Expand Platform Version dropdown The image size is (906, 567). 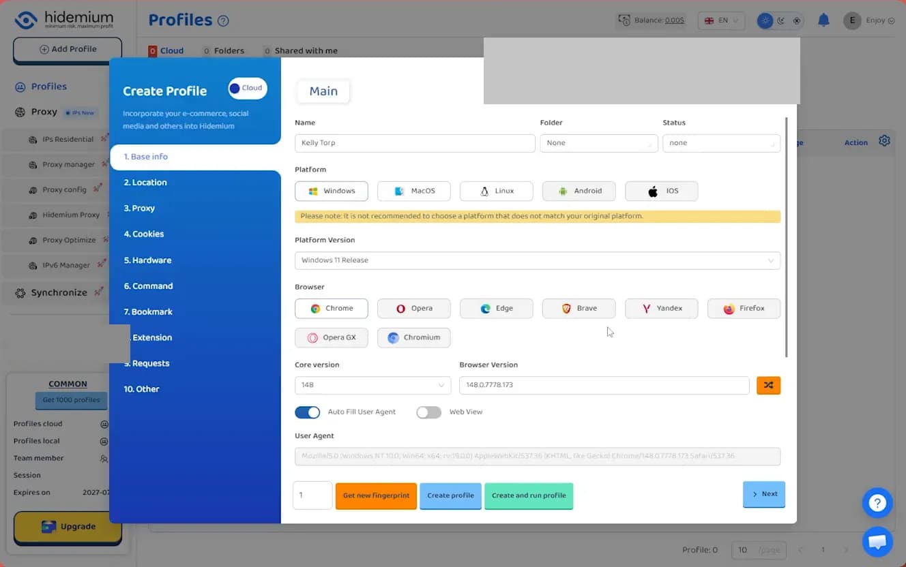(538, 260)
